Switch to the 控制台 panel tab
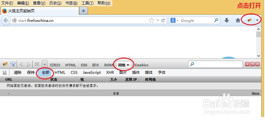265x121 pixels. coord(55,65)
